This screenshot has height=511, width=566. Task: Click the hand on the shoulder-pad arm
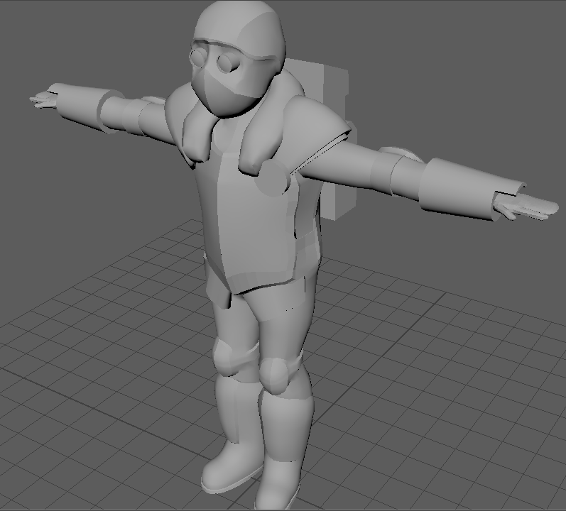(526, 207)
